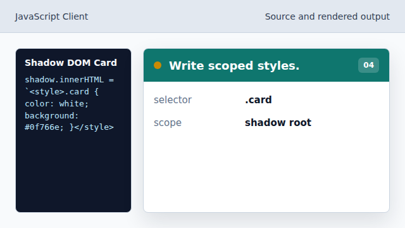405x228 pixels.
Task: Click the 'Write scoped styles.' heading
Action: [x=234, y=66]
